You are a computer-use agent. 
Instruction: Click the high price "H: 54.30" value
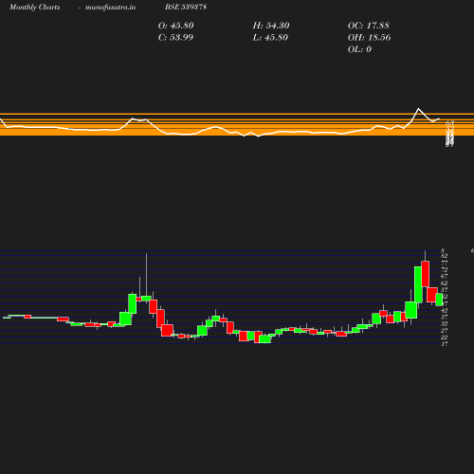271,26
